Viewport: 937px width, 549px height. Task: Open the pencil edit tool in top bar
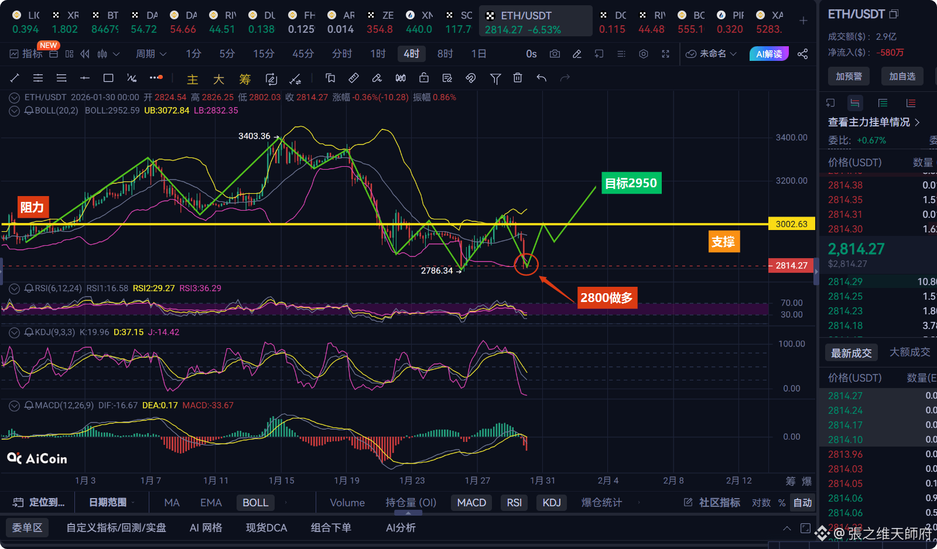click(x=577, y=54)
